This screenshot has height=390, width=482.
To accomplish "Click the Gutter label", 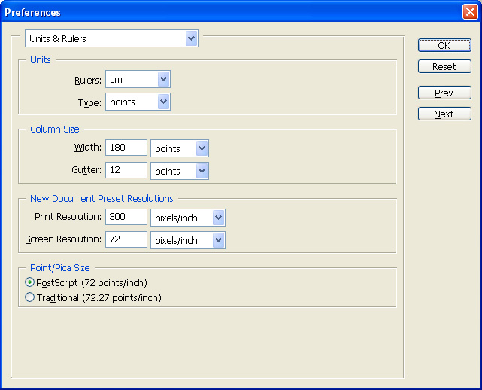I will [x=86, y=170].
